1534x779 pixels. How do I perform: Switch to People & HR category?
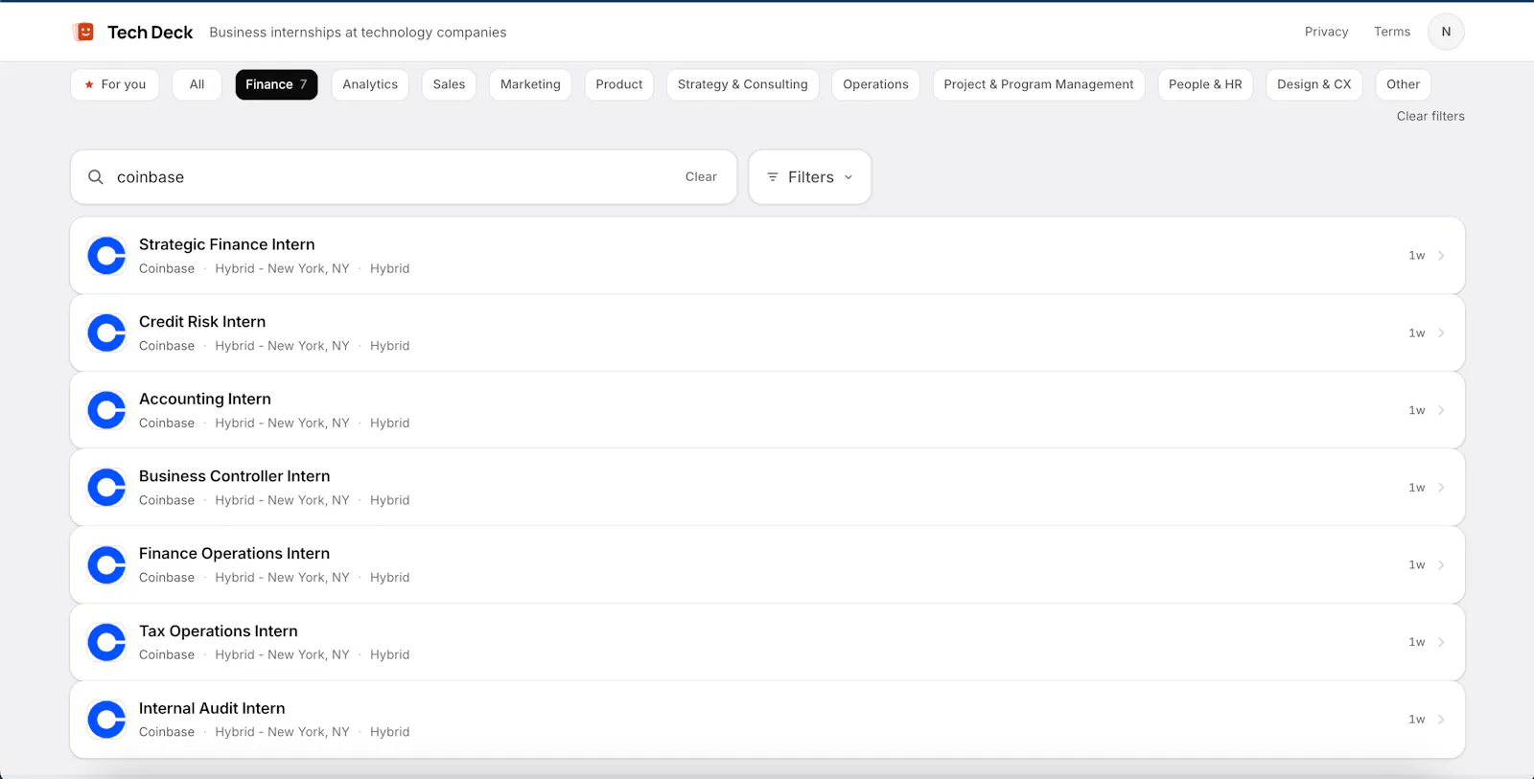[1205, 84]
